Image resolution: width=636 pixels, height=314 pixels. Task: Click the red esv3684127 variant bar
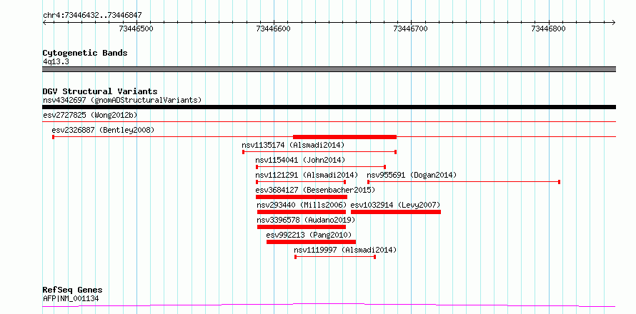pyautogui.click(x=302, y=197)
